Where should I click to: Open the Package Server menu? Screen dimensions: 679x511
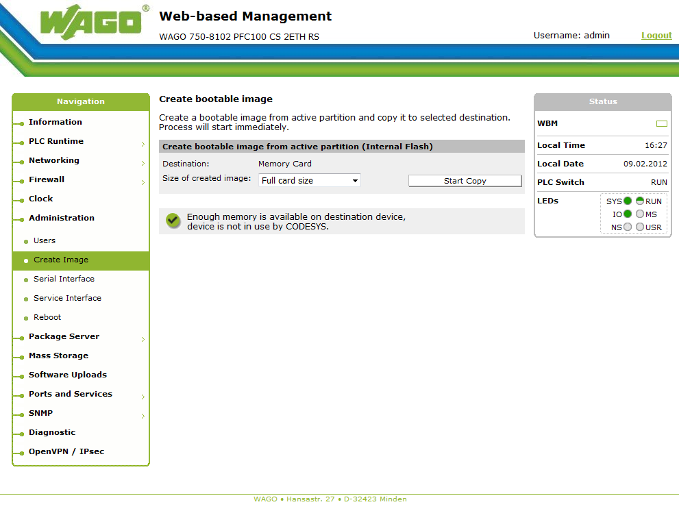click(64, 336)
